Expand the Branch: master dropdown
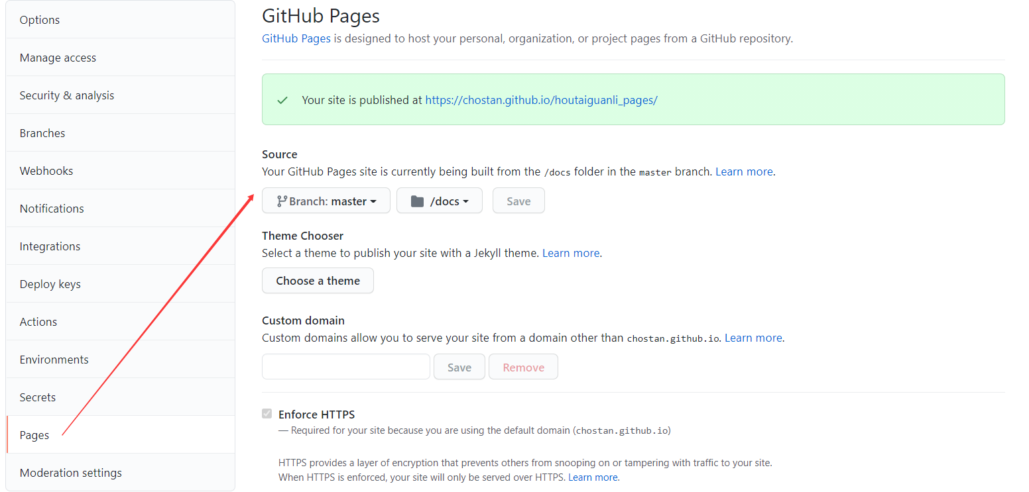Image resolution: width=1029 pixels, height=492 pixels. 326,201
